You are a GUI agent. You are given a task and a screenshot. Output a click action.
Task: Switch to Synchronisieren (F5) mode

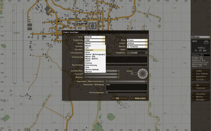coord(201,63)
